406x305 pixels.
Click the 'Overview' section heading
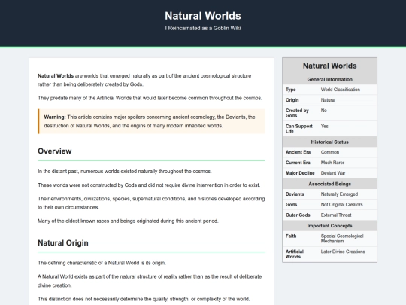pyautogui.click(x=55, y=151)
